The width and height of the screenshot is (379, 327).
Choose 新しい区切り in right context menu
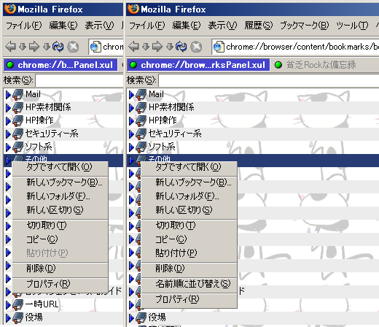pos(189,210)
